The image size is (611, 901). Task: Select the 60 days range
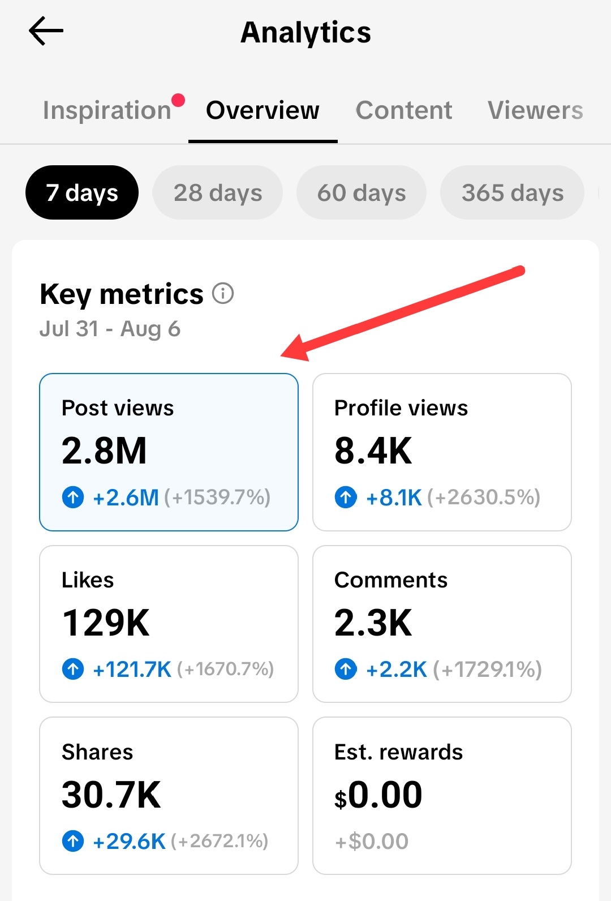click(x=362, y=192)
